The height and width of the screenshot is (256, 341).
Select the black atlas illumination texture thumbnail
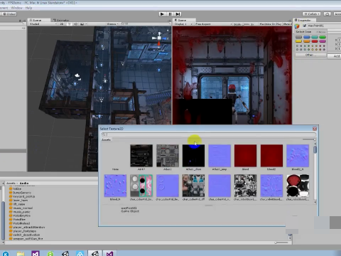[193, 156]
